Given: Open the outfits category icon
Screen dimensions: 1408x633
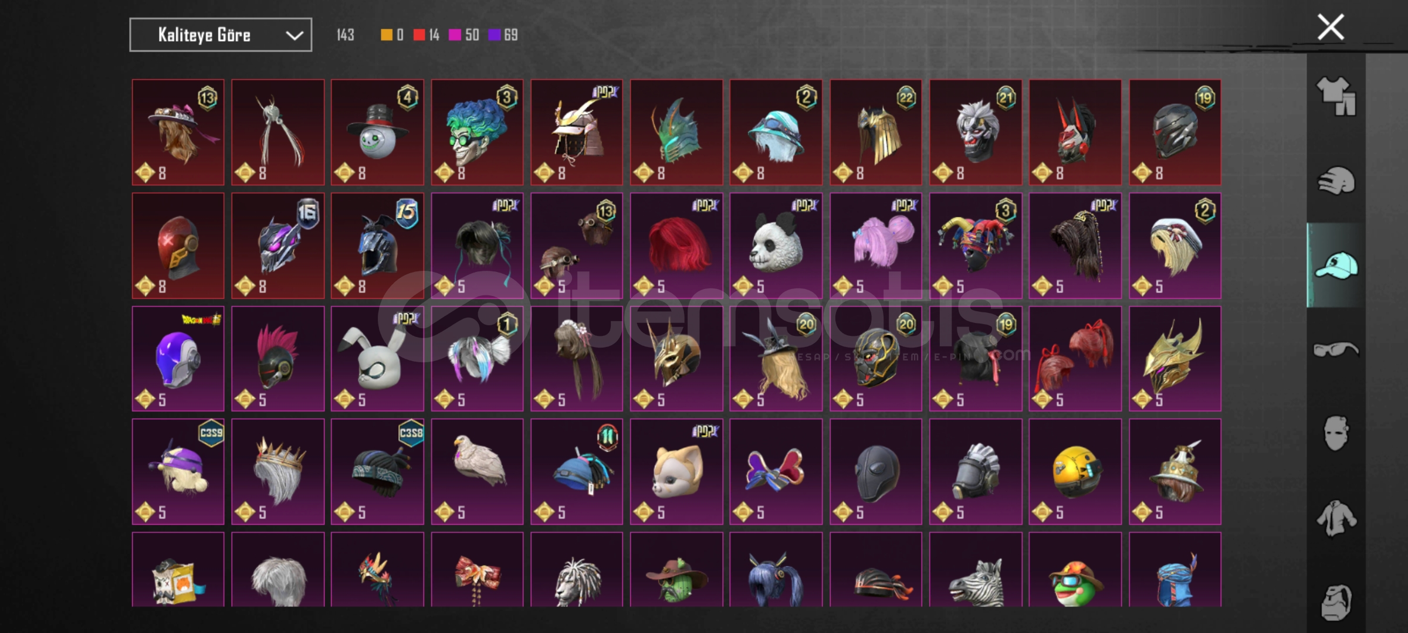Looking at the screenshot, I should pos(1336,97).
